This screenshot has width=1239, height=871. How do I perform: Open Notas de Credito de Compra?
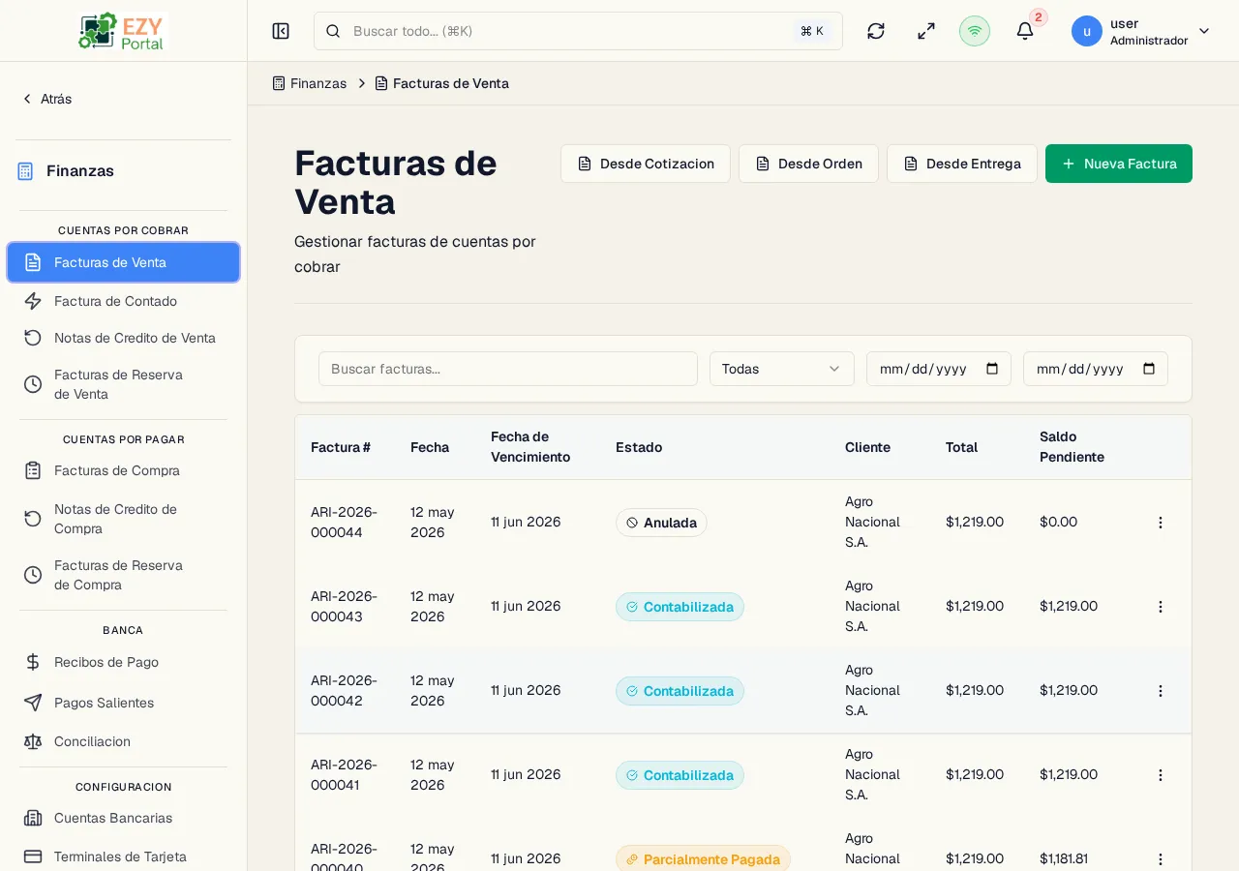pos(123,519)
